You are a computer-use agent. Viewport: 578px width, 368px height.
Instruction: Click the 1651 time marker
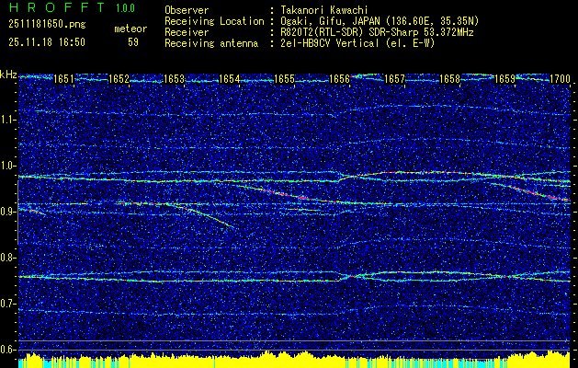64,80
